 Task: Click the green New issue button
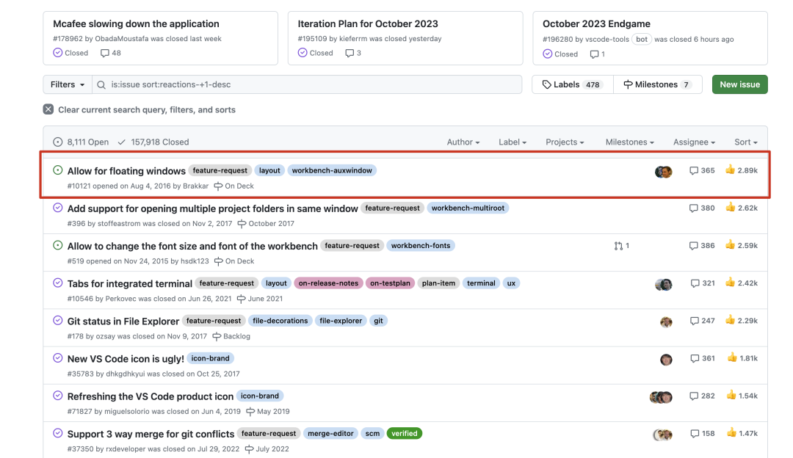(x=740, y=84)
